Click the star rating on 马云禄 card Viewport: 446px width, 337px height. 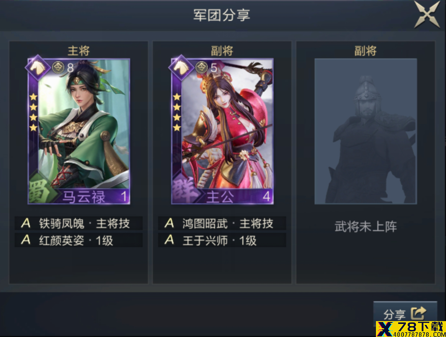(x=34, y=113)
